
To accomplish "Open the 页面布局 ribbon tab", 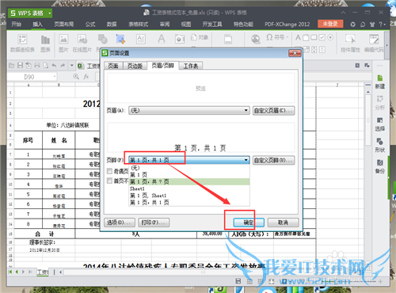I will click(63, 25).
